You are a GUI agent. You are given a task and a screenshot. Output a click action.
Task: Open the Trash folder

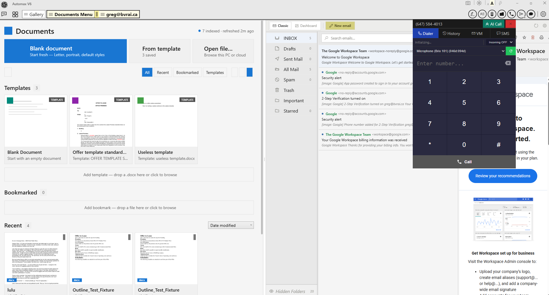click(292, 90)
